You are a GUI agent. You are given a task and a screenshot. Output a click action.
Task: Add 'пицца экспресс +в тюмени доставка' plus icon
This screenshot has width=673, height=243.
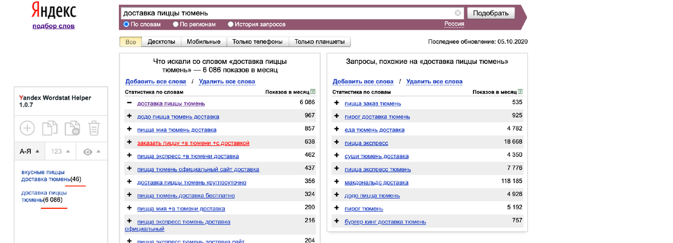(130, 156)
